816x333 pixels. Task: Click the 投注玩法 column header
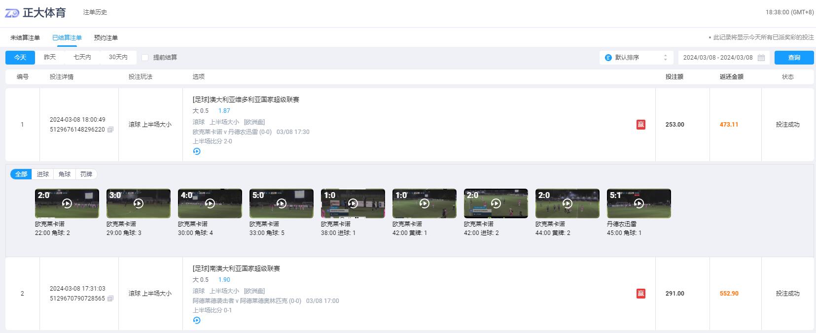(141, 77)
